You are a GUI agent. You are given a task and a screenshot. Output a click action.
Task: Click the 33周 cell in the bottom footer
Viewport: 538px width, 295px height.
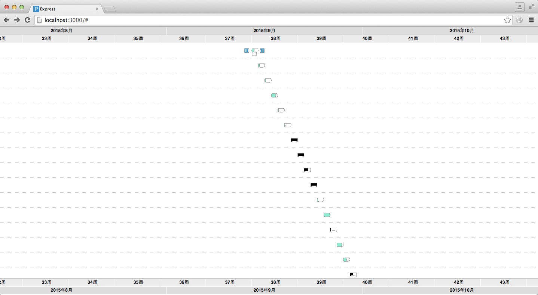[46, 282]
